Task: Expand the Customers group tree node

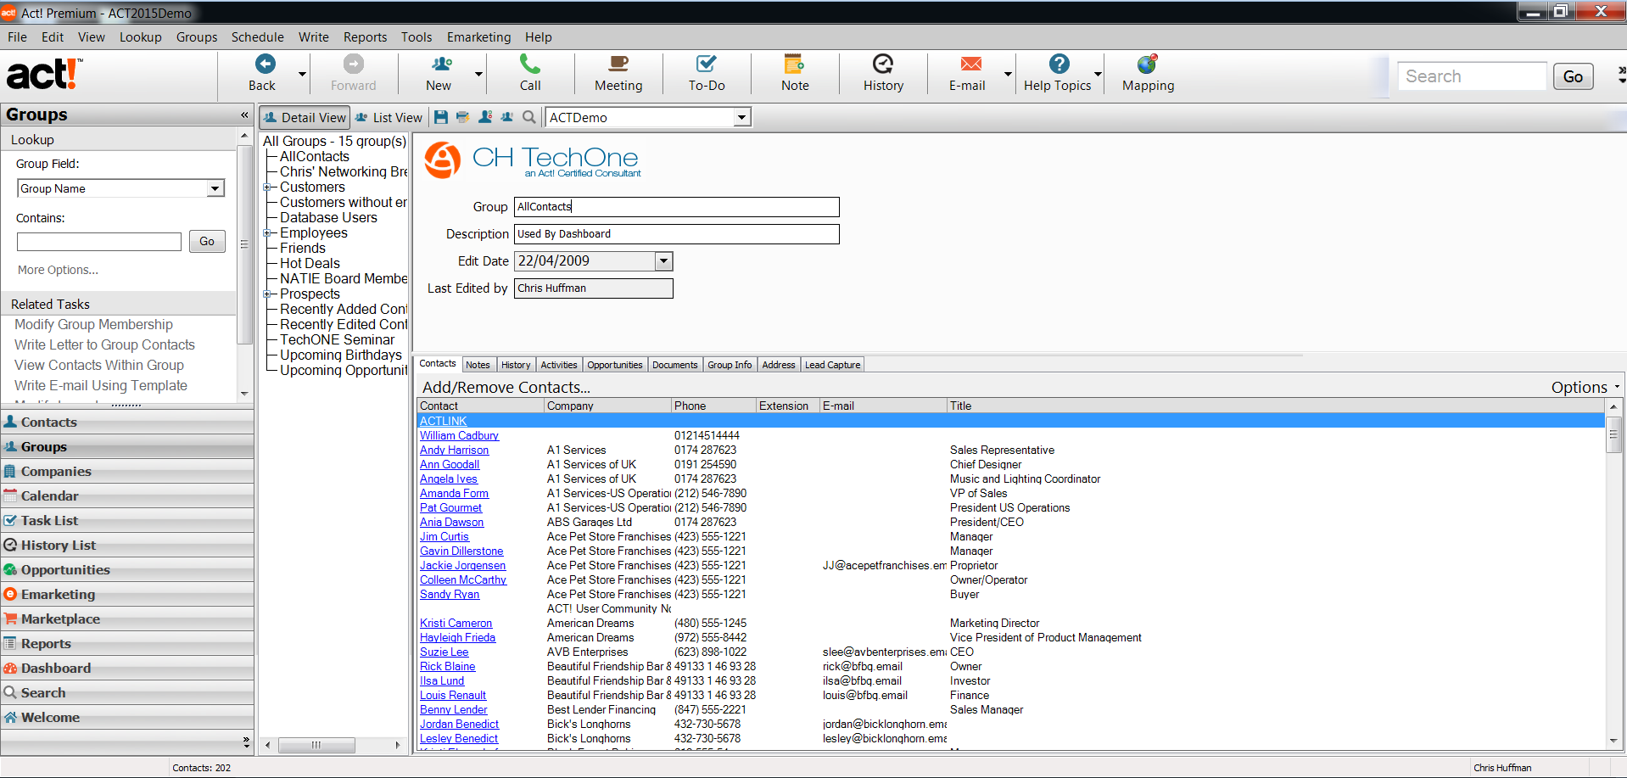Action: pyautogui.click(x=266, y=188)
